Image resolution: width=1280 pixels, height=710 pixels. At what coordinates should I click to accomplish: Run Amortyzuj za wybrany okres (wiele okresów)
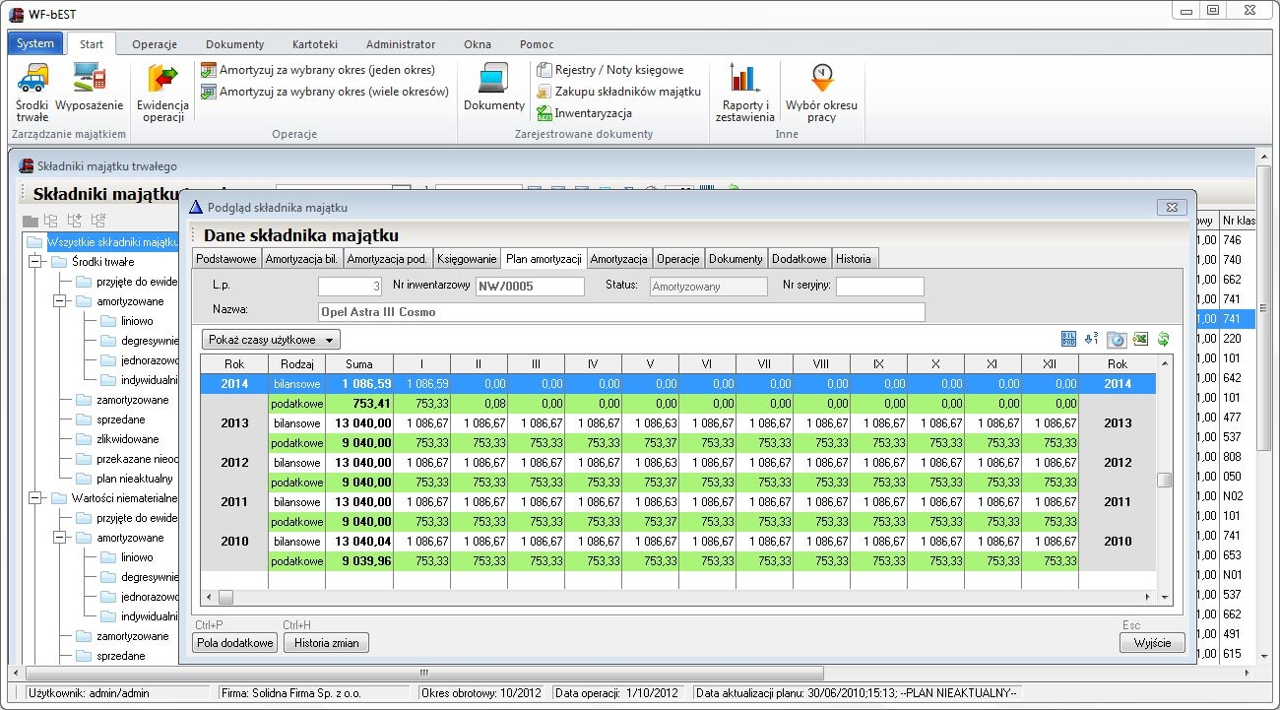pos(324,92)
